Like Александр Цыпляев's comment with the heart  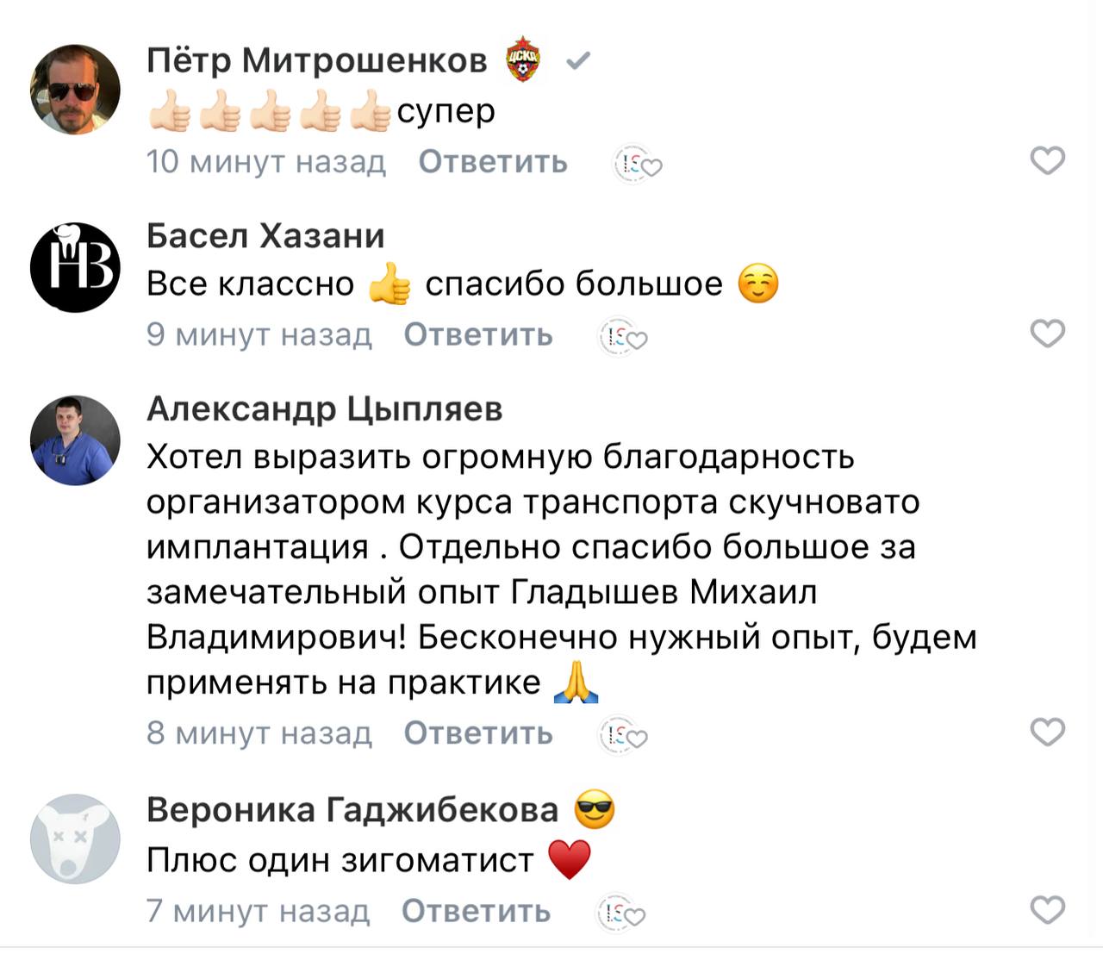point(1047,732)
